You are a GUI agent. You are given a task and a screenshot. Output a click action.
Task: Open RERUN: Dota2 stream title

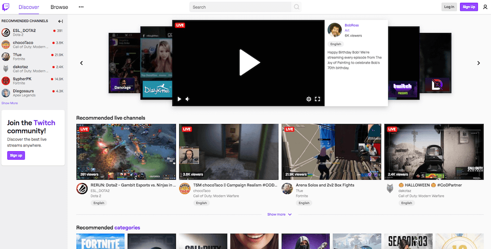(x=133, y=185)
